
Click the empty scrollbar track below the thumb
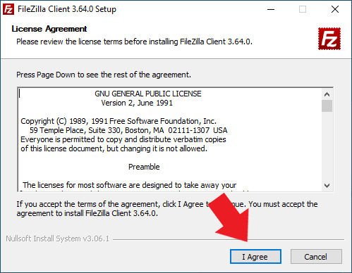coord(327,146)
